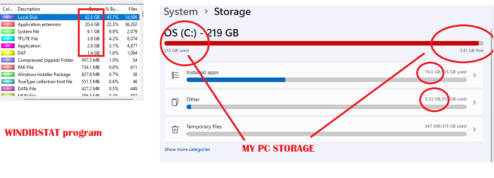Click the Temporary files trash icon
This screenshot has width=494, height=178.
click(x=175, y=129)
